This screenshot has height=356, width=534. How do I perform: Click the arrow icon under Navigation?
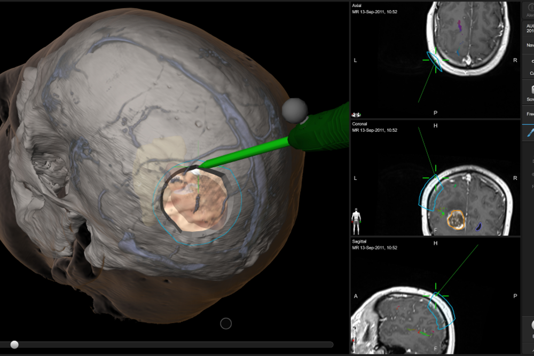(x=531, y=61)
